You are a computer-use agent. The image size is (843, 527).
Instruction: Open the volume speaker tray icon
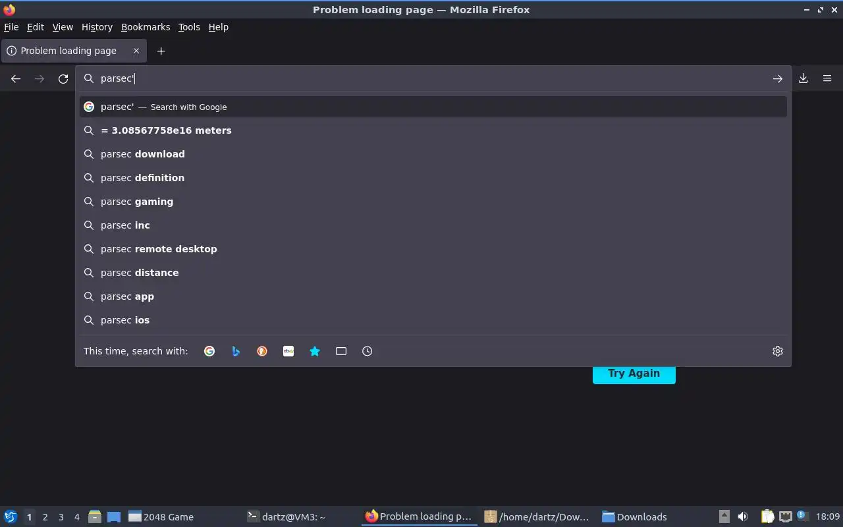point(743,516)
